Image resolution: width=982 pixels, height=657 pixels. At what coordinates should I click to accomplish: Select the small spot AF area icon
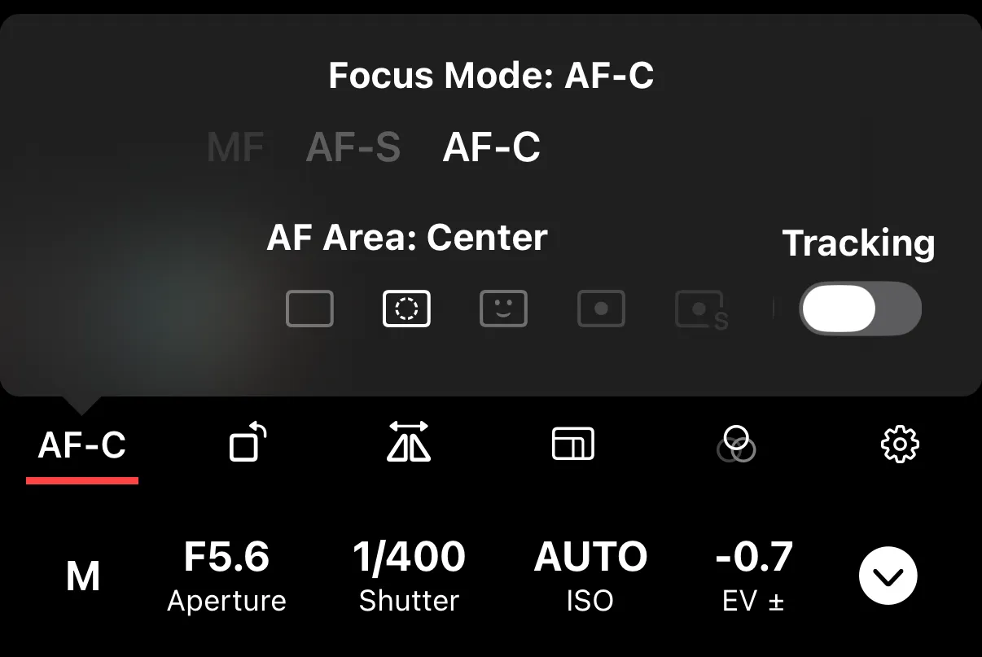[700, 310]
